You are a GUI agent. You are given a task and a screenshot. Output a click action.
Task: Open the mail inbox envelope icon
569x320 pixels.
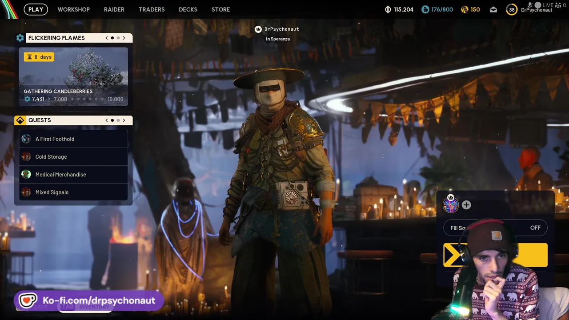click(493, 9)
